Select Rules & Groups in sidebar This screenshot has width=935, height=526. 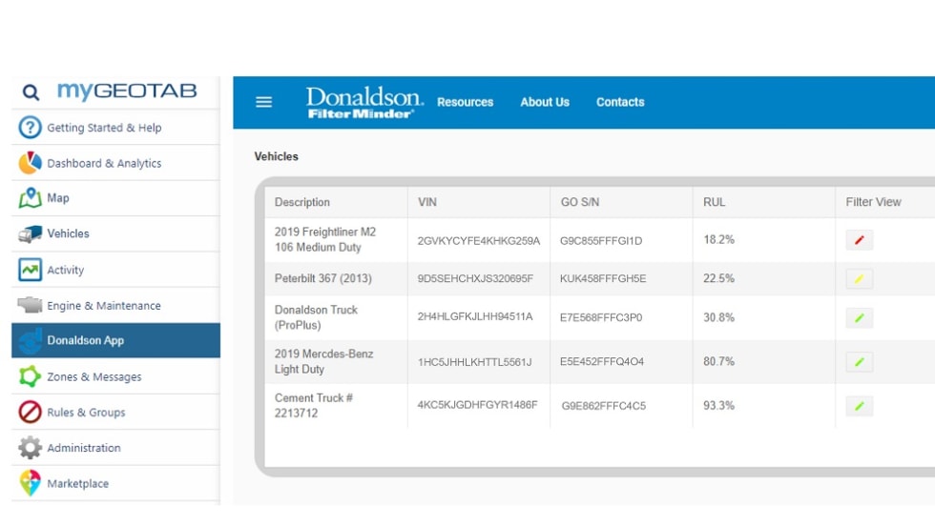pyautogui.click(x=86, y=413)
